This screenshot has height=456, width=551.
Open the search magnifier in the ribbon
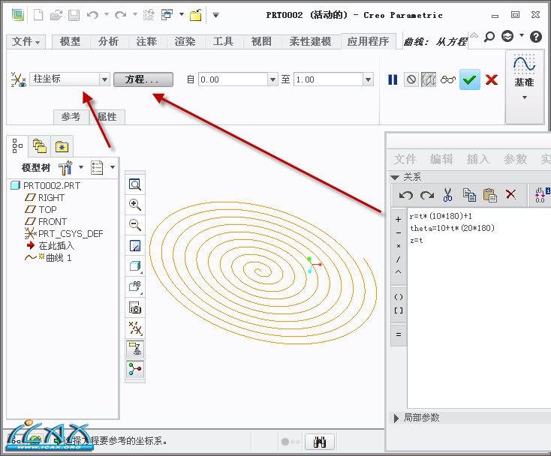tap(489, 37)
